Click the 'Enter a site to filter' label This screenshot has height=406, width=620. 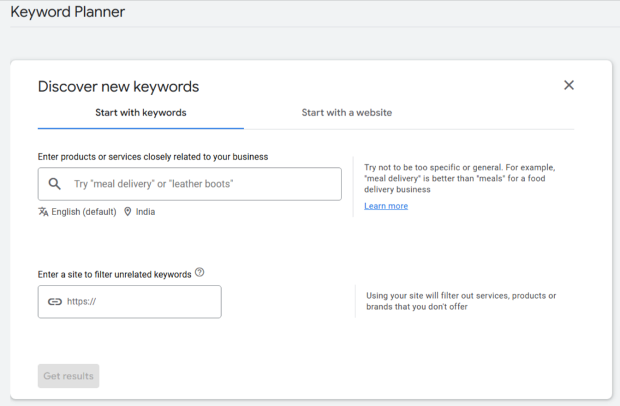(x=114, y=275)
